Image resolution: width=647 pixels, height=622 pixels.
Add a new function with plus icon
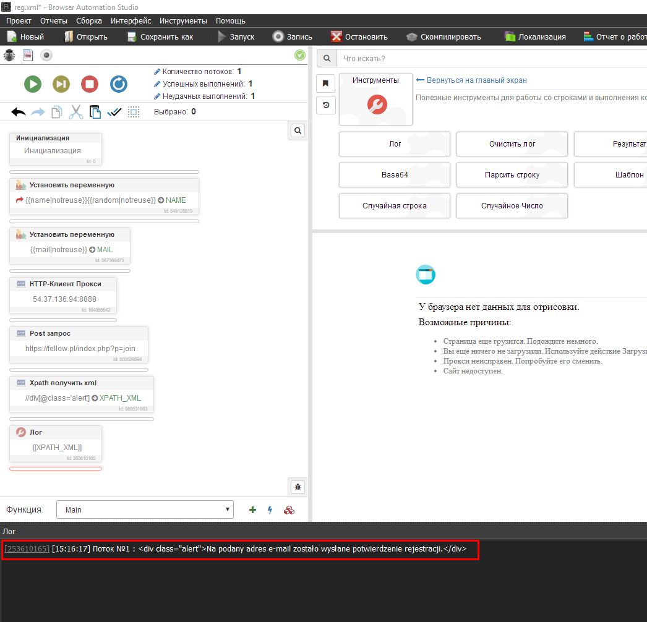(x=252, y=510)
